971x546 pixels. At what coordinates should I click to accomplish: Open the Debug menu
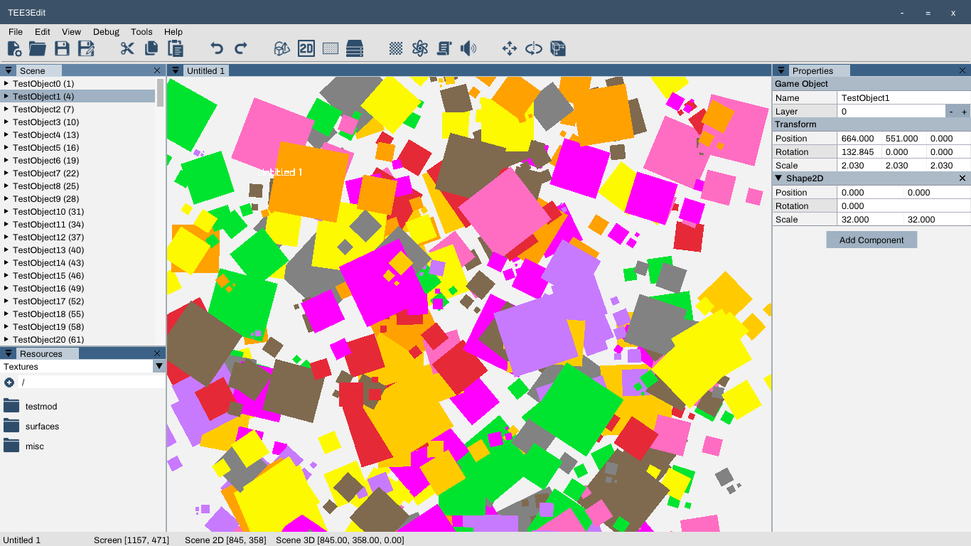pos(106,32)
